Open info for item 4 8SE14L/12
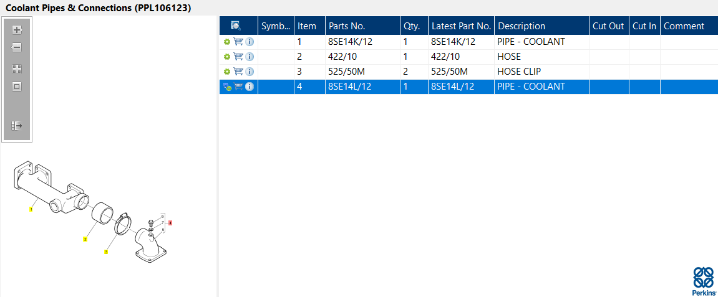 250,87
